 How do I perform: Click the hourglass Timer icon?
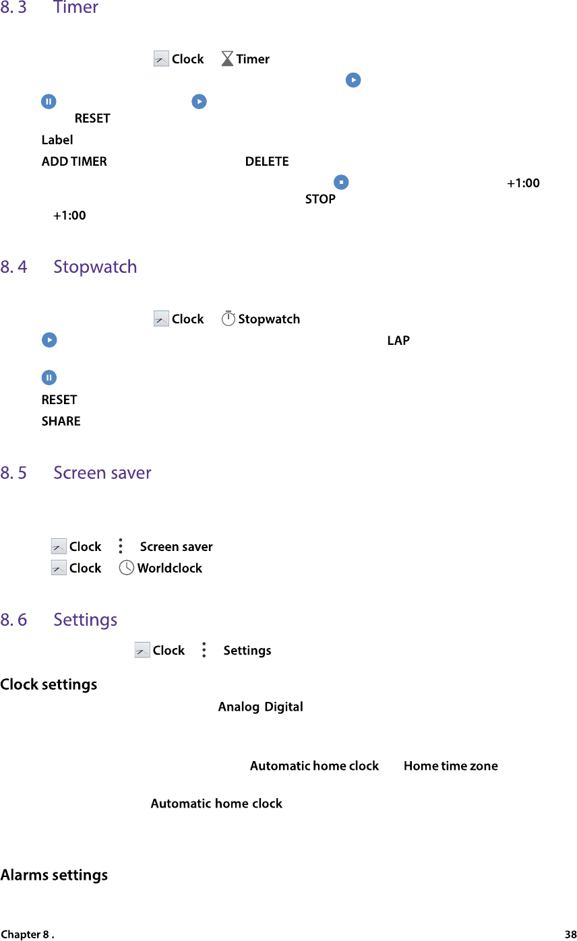pyautogui.click(x=228, y=59)
